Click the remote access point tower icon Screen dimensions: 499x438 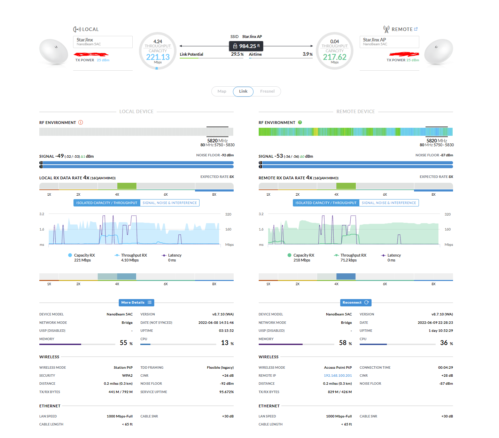click(386, 29)
